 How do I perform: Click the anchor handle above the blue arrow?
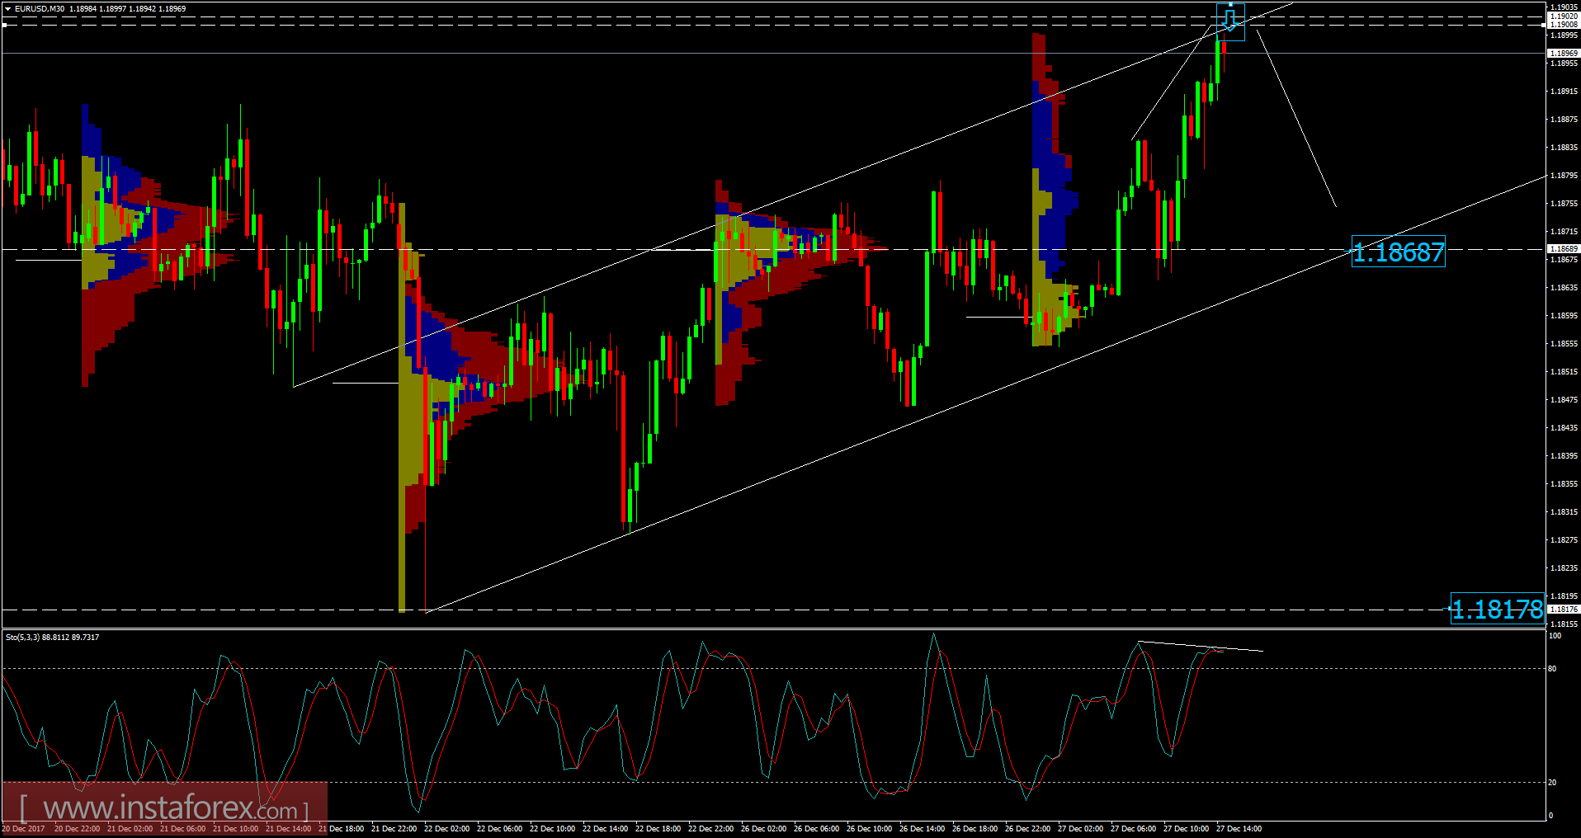[x=1230, y=4]
